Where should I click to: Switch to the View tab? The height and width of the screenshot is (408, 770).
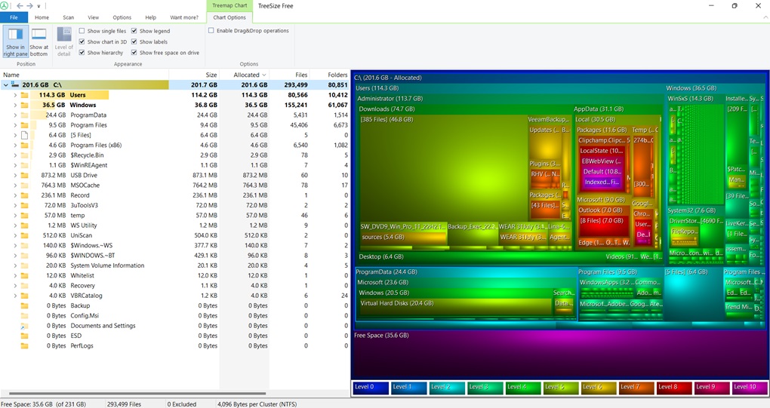tap(94, 17)
